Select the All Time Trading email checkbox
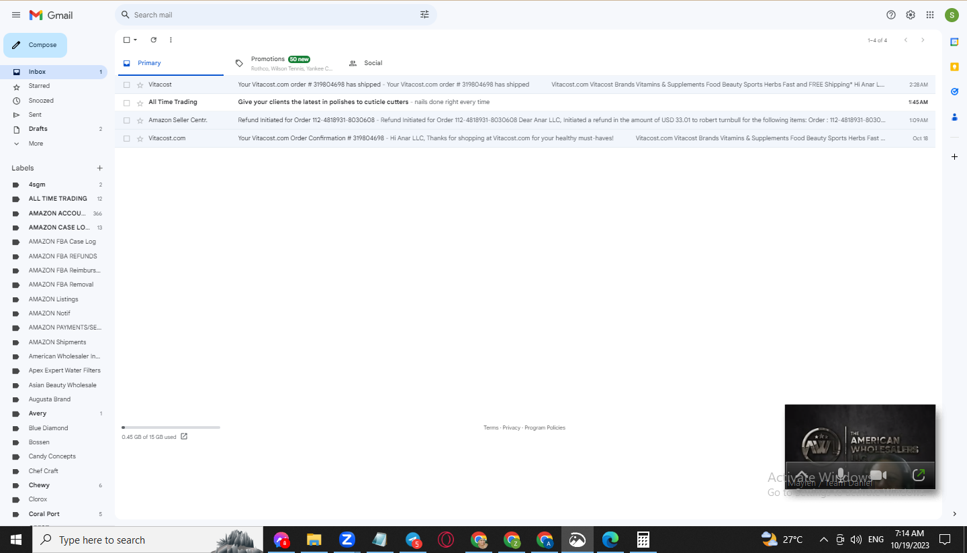Viewport: 967px width, 553px height. click(126, 103)
